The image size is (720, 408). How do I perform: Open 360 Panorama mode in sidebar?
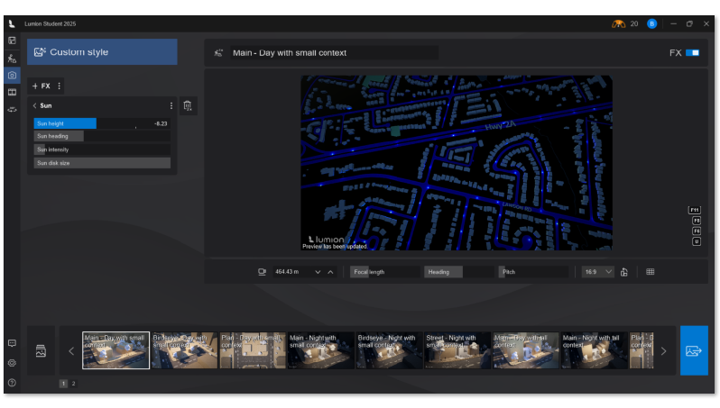[12, 109]
